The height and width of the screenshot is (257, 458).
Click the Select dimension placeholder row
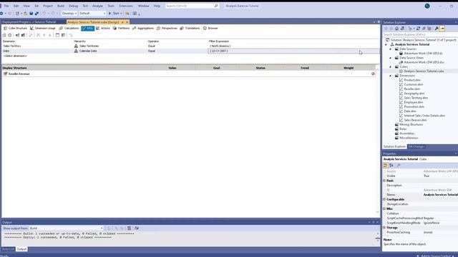15,56
